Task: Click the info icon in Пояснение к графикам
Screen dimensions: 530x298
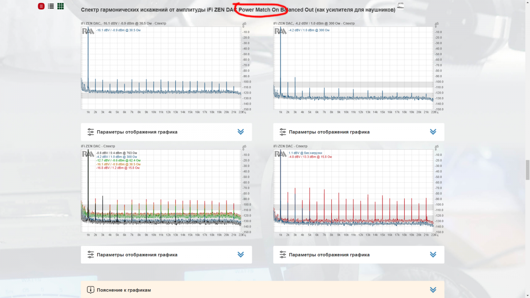Action: pyautogui.click(x=91, y=290)
